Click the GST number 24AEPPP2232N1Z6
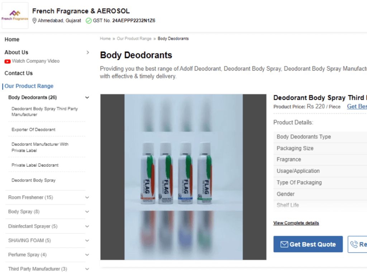The height and width of the screenshot is (275, 367). (x=134, y=20)
